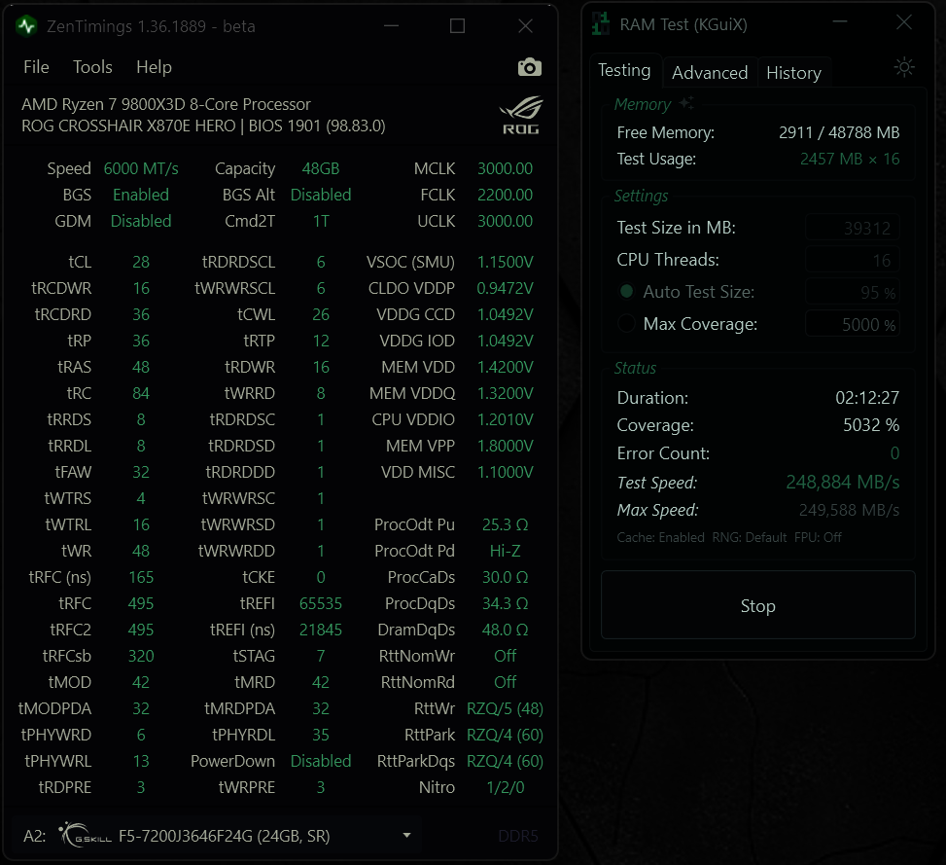This screenshot has height=865, width=946.
Task: Click the Coverage value 5032 %
Action: [x=870, y=425]
